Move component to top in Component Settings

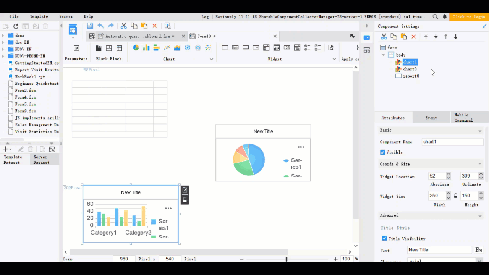[426, 37]
